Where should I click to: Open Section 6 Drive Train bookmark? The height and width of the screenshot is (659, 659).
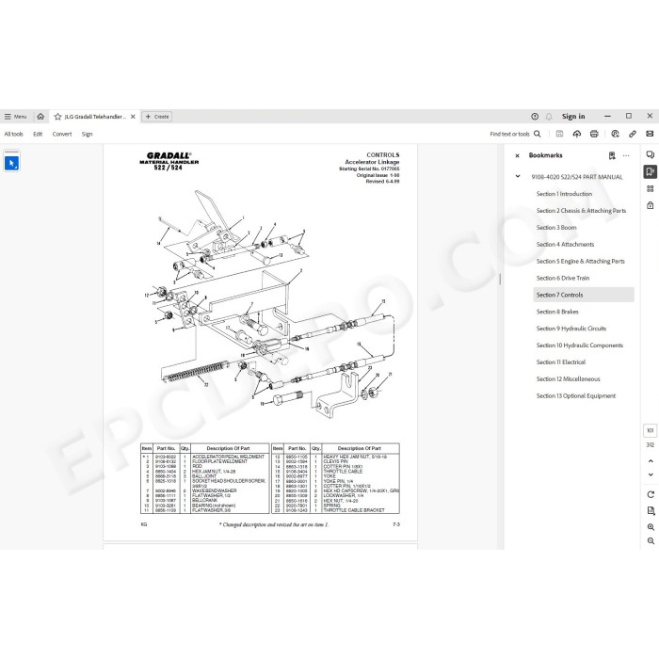(x=563, y=278)
